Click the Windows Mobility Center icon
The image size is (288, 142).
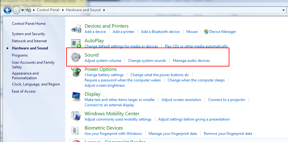click(x=76, y=116)
